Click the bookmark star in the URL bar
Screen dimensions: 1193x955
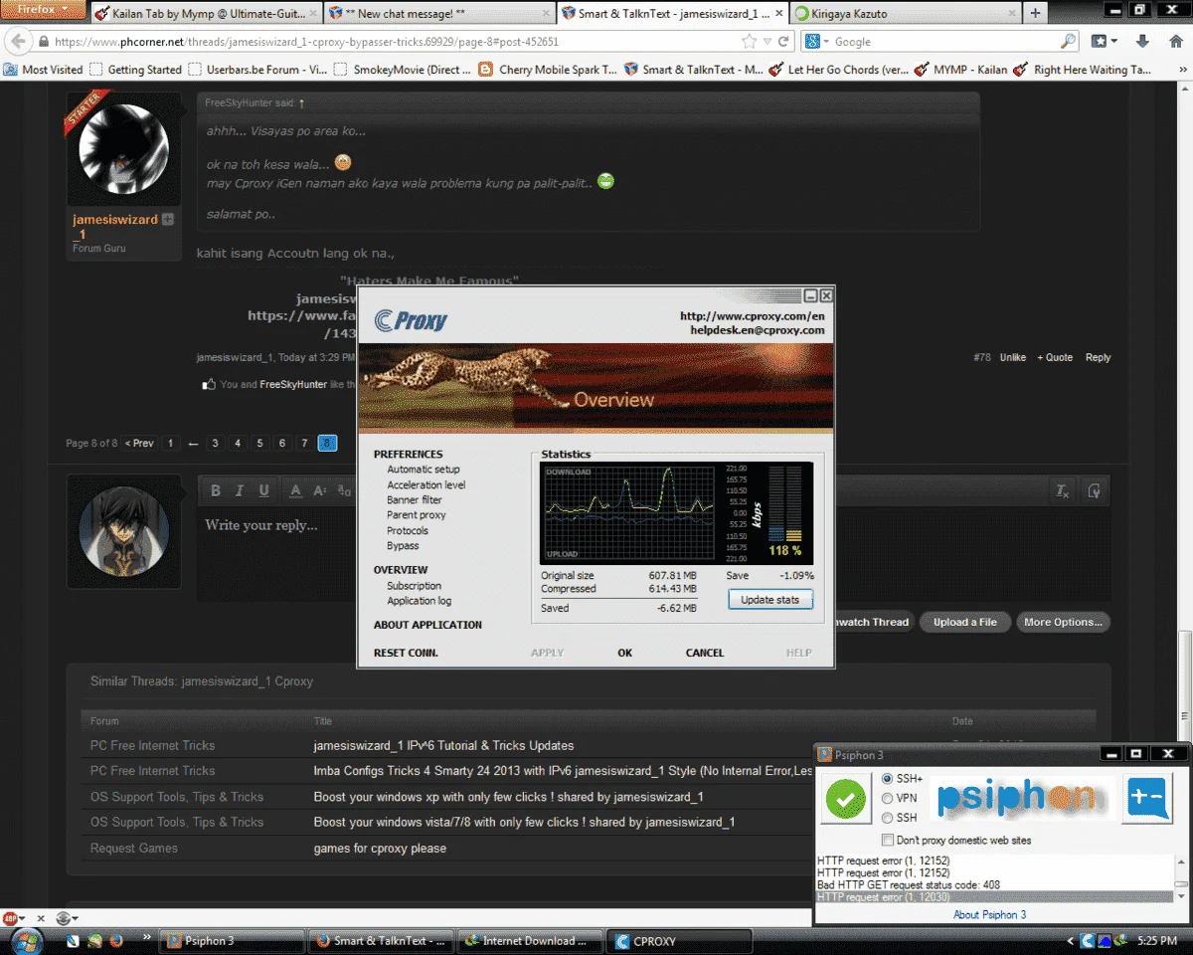click(749, 42)
